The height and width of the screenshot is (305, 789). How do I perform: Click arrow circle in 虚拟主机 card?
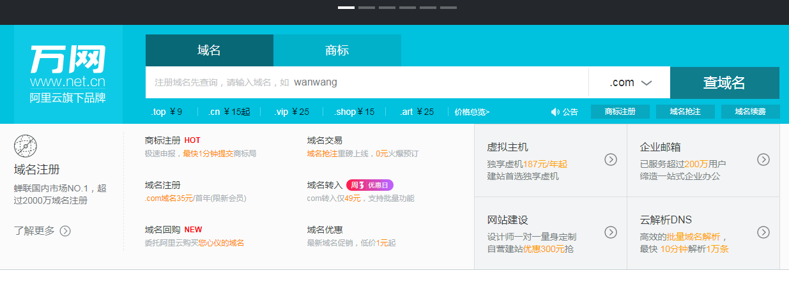point(611,160)
